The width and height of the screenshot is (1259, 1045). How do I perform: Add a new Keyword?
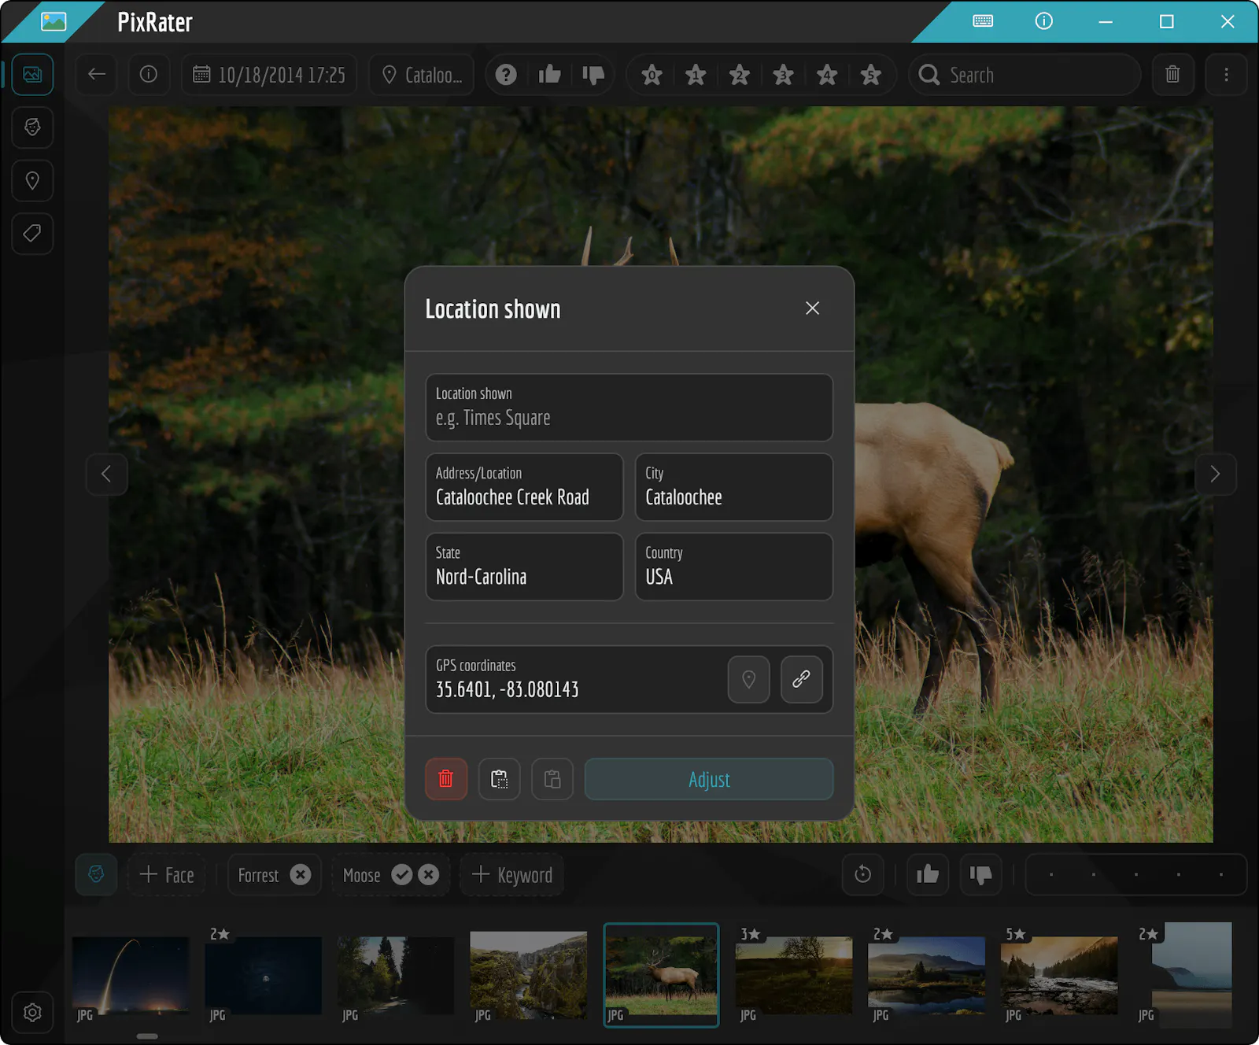pos(512,875)
